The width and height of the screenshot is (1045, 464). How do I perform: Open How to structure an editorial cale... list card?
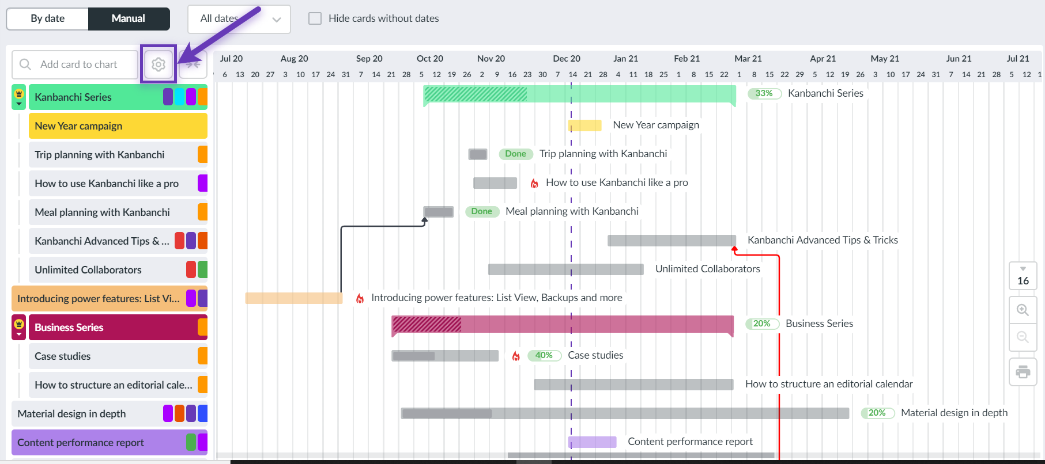(x=118, y=385)
